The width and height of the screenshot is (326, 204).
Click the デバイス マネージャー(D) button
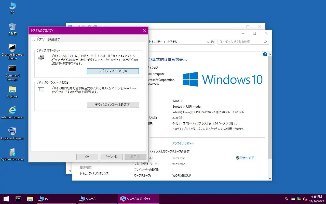click(113, 71)
